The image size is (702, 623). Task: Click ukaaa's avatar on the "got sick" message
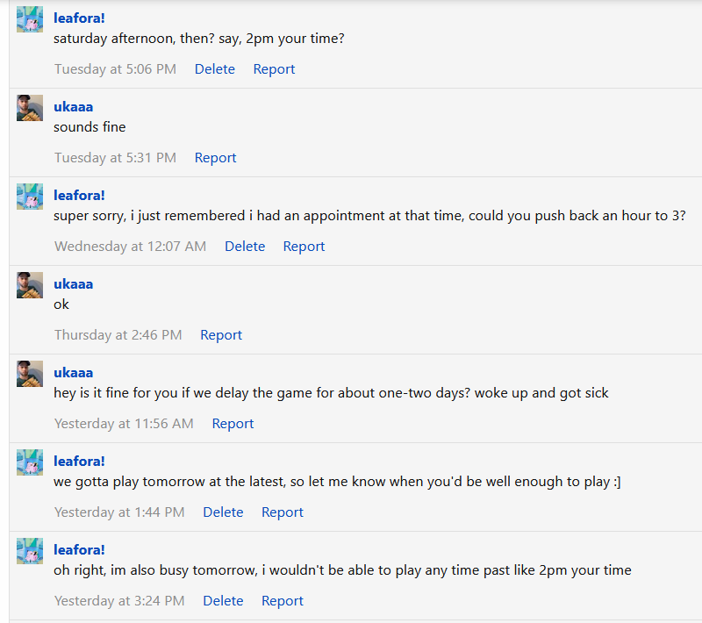coord(30,374)
